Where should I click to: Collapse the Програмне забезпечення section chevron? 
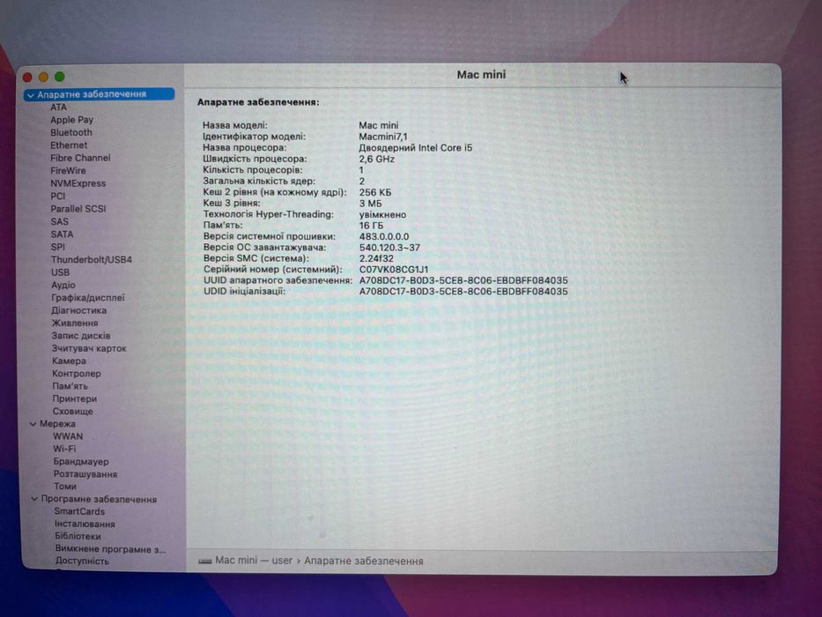(34, 499)
